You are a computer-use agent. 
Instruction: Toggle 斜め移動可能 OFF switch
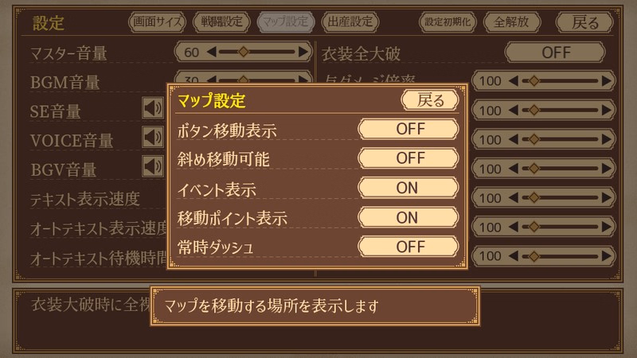click(408, 158)
